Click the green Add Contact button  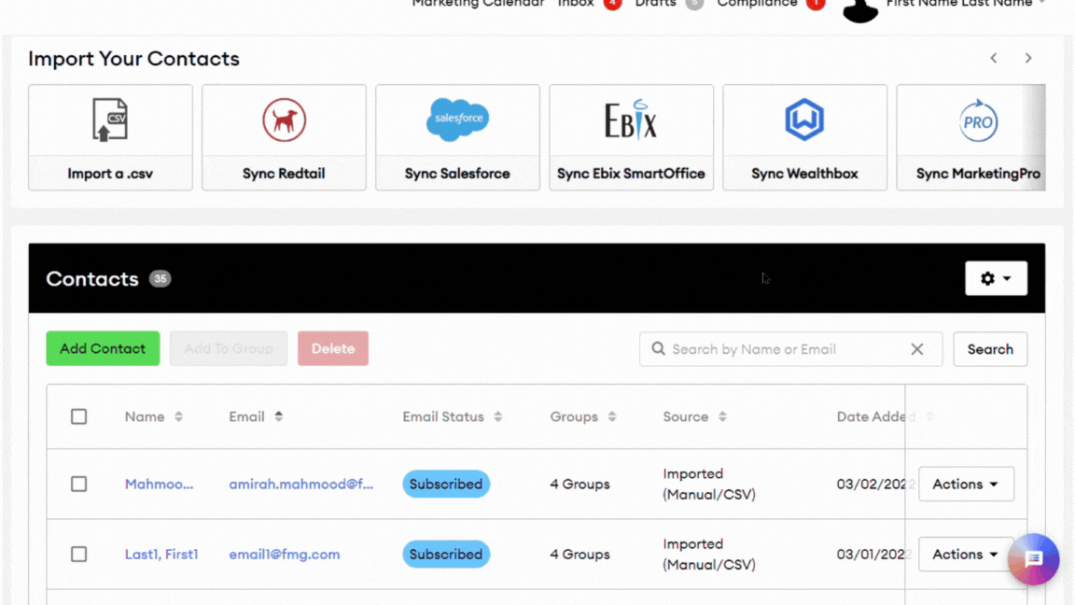click(103, 348)
